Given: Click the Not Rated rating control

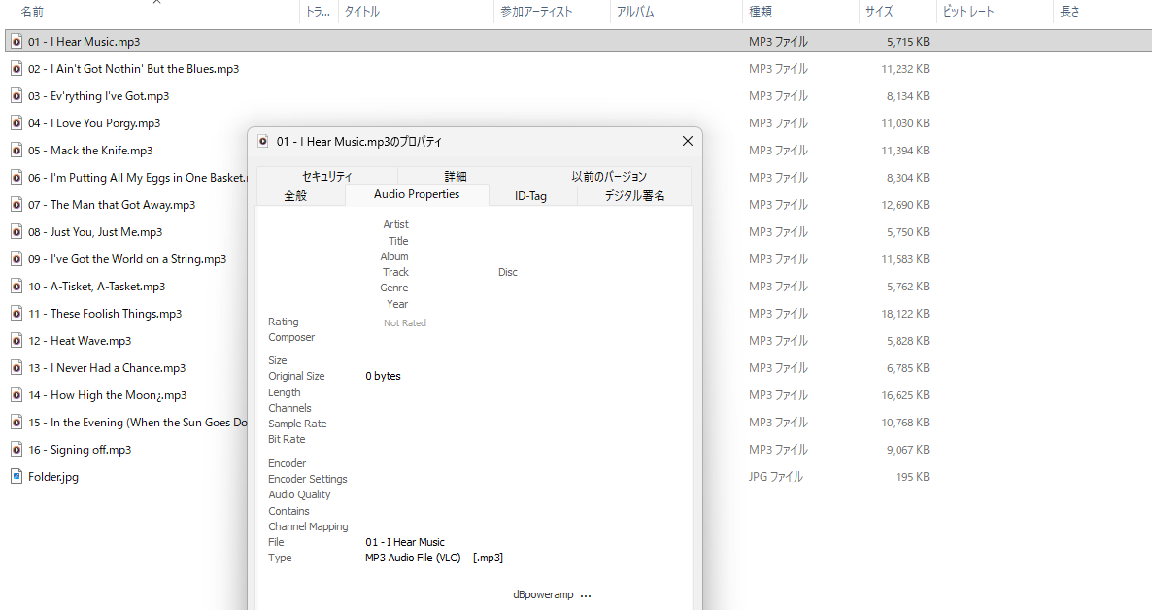Looking at the screenshot, I should pos(404,322).
